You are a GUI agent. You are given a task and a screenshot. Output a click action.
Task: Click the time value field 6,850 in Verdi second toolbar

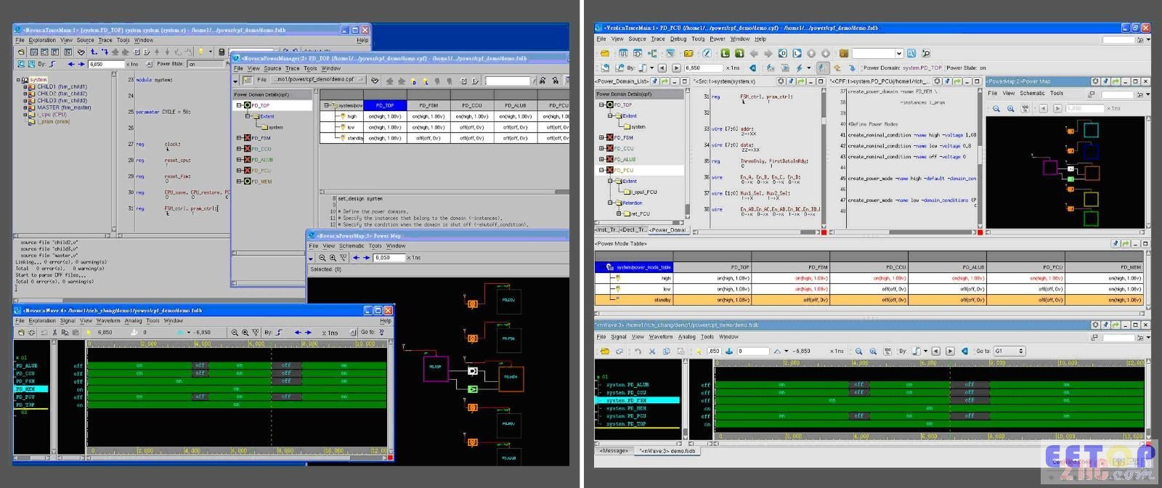pos(702,68)
